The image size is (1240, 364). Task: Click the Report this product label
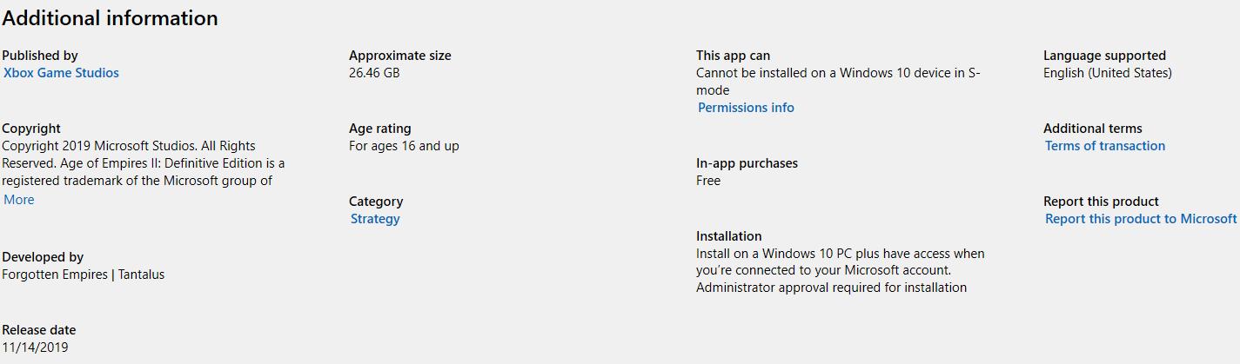pos(1101,202)
